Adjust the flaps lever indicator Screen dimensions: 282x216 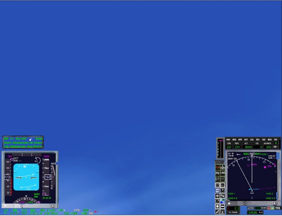coord(220,148)
